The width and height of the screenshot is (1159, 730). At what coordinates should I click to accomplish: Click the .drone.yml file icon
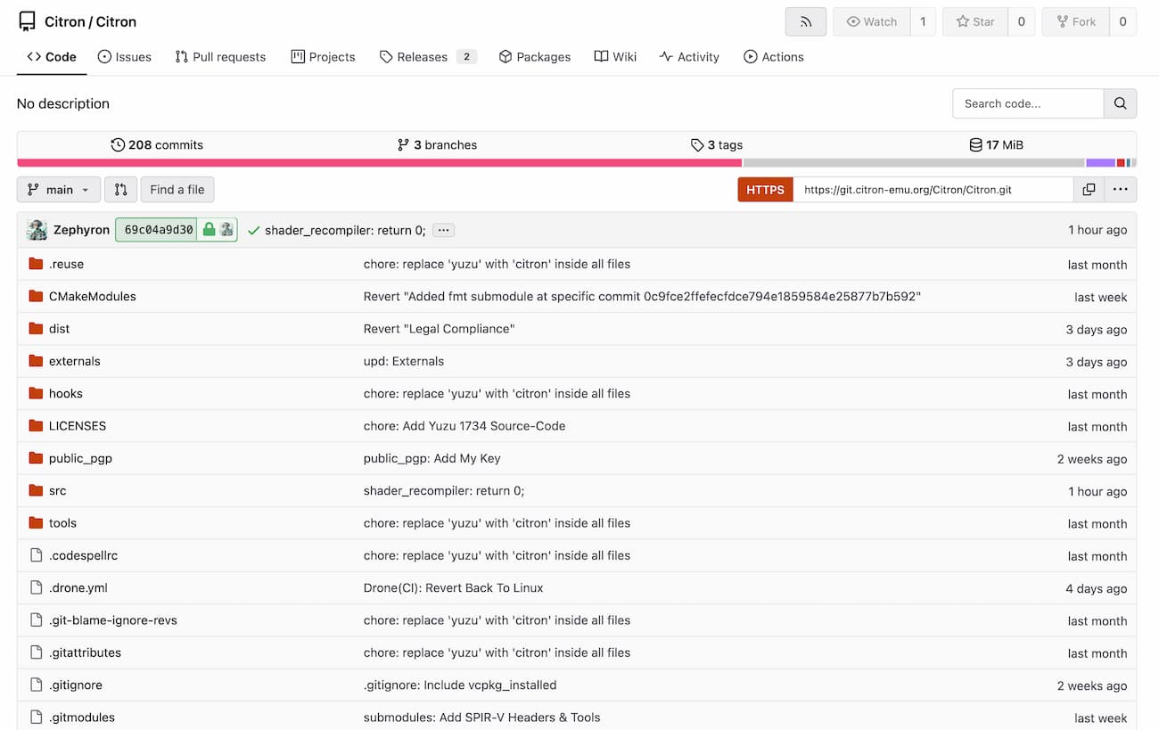click(x=36, y=587)
